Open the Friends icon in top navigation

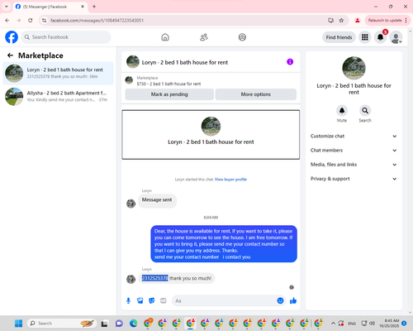coord(204,37)
